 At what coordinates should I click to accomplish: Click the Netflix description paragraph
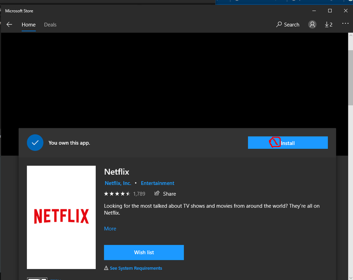coord(212,209)
